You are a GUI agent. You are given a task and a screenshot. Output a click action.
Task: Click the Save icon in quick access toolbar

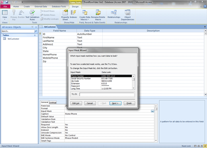[7, 2]
